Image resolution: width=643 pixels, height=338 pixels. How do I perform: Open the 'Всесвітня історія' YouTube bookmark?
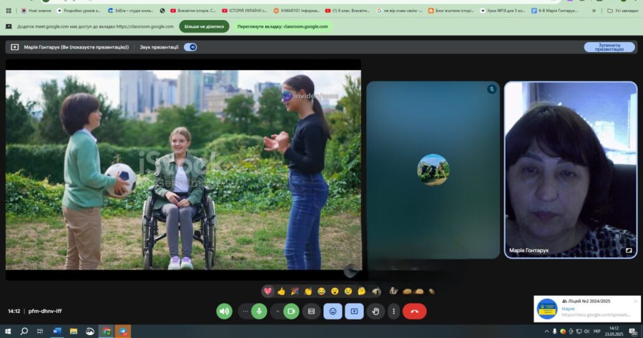[193, 11]
